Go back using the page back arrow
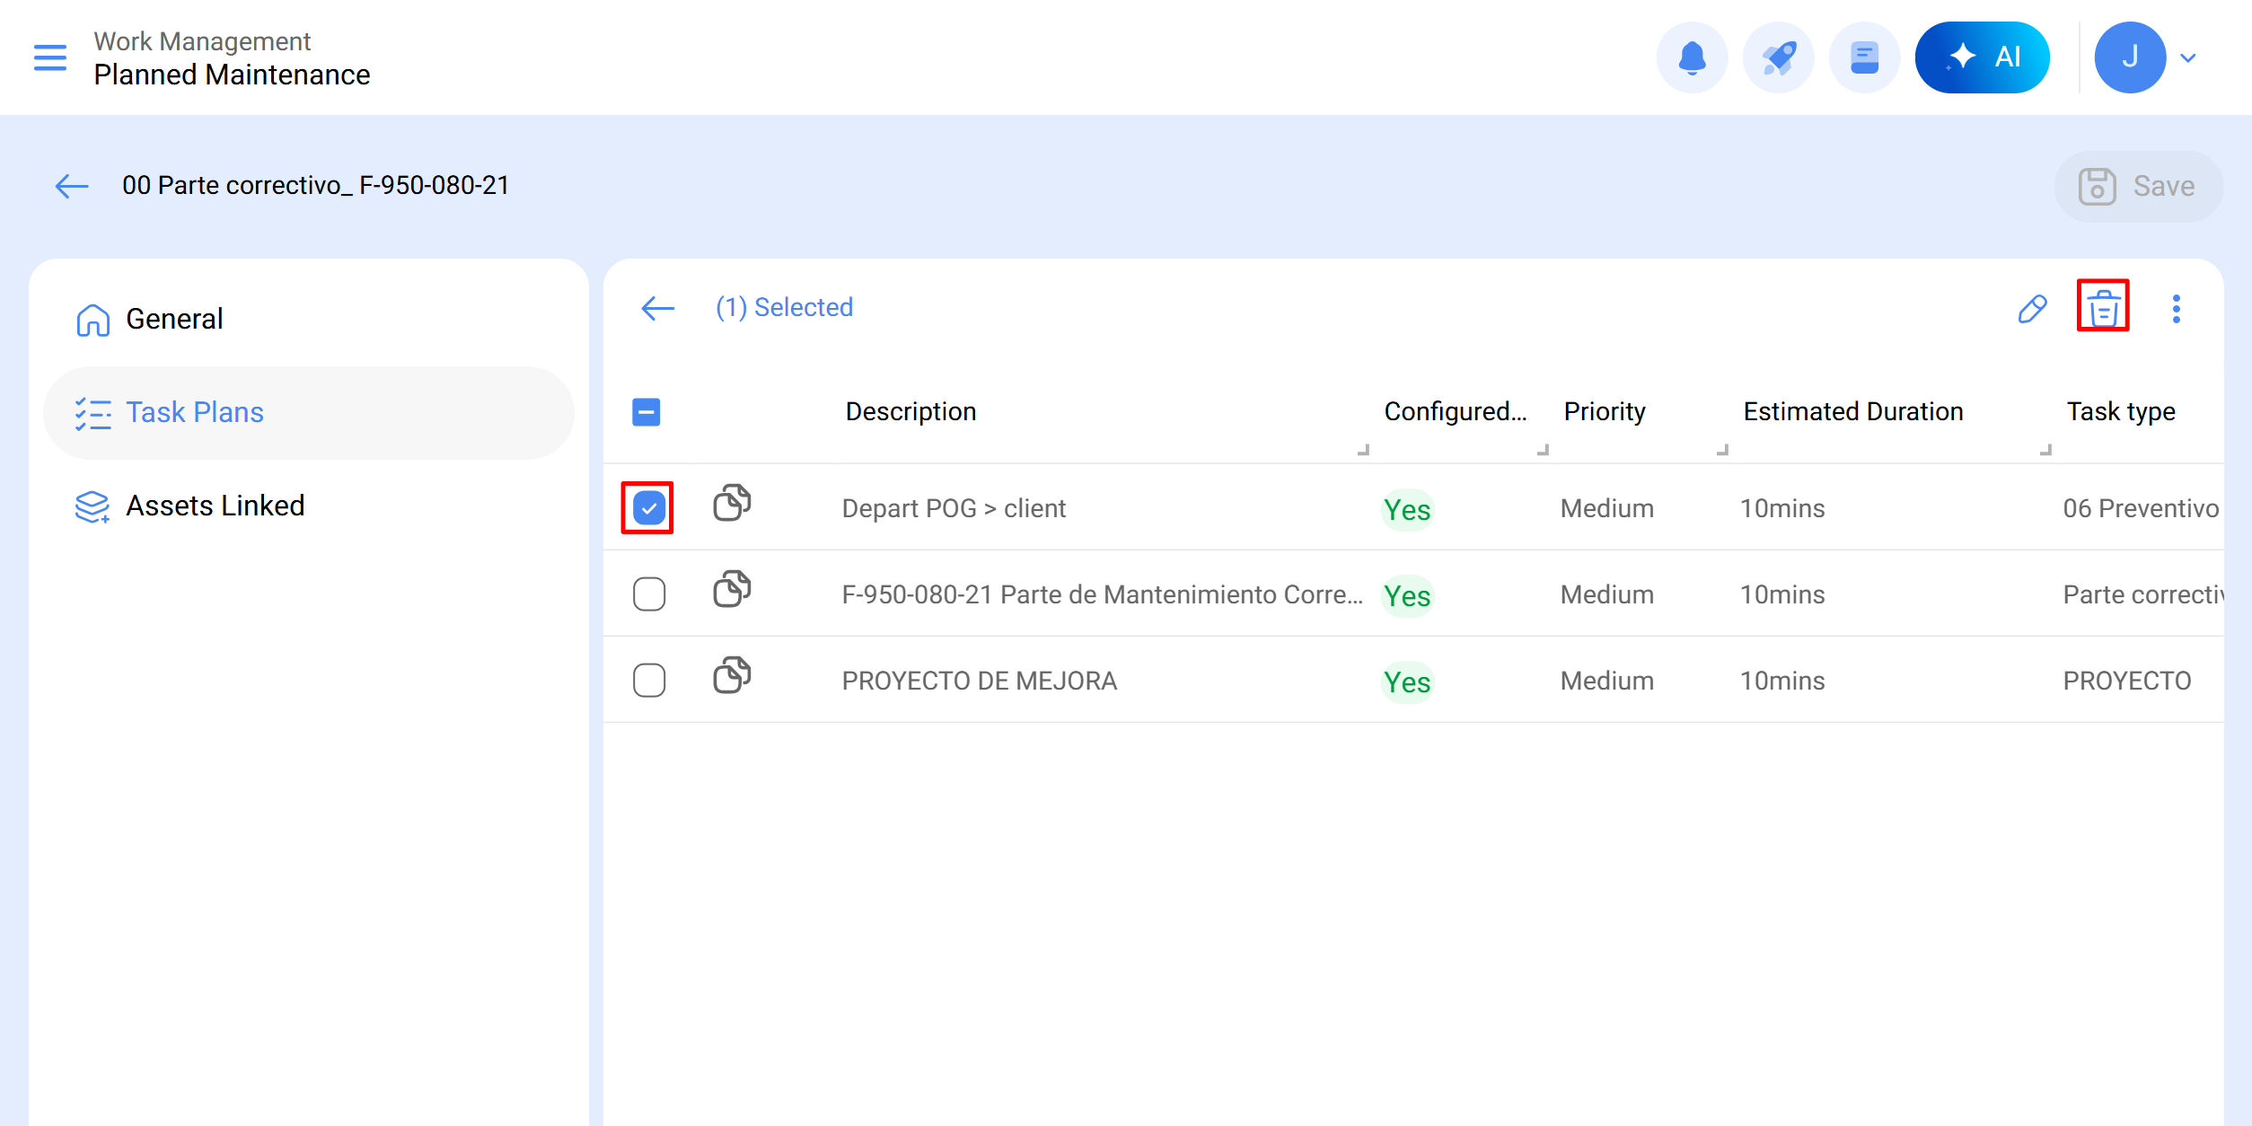 point(72,186)
